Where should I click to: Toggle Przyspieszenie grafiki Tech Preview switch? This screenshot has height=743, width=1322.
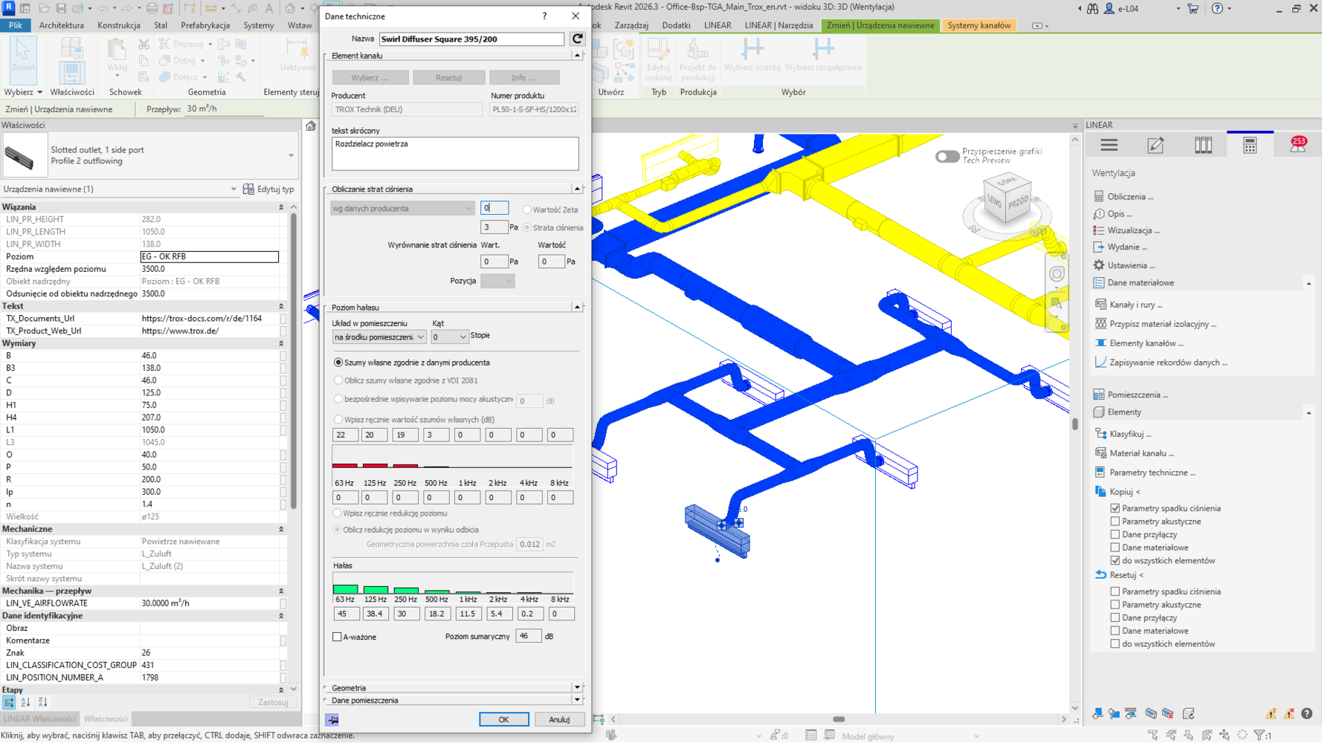click(947, 156)
